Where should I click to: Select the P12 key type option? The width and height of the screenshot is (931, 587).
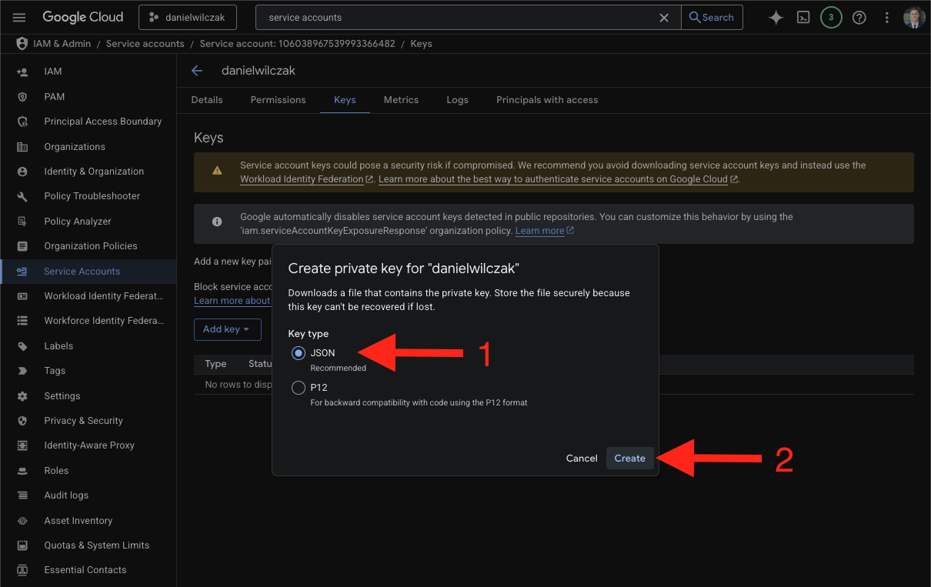click(299, 388)
